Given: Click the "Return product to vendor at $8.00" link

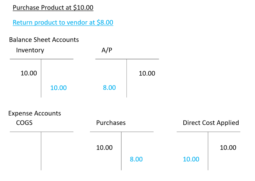Looking at the screenshot, I should [x=63, y=23].
